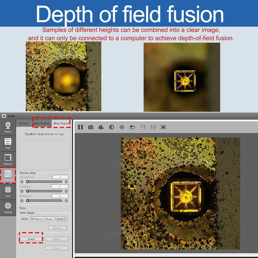258x258 pixels.
Task: Click the save Path input field
Action: (x=42, y=219)
